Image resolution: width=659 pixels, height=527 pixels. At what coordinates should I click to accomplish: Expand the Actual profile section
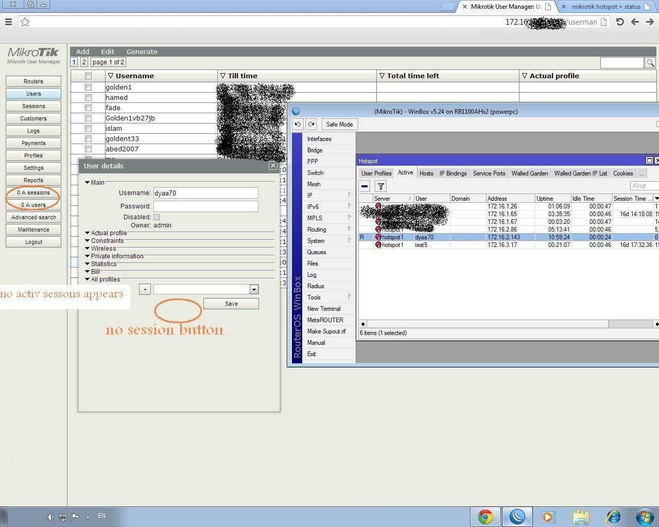point(106,233)
